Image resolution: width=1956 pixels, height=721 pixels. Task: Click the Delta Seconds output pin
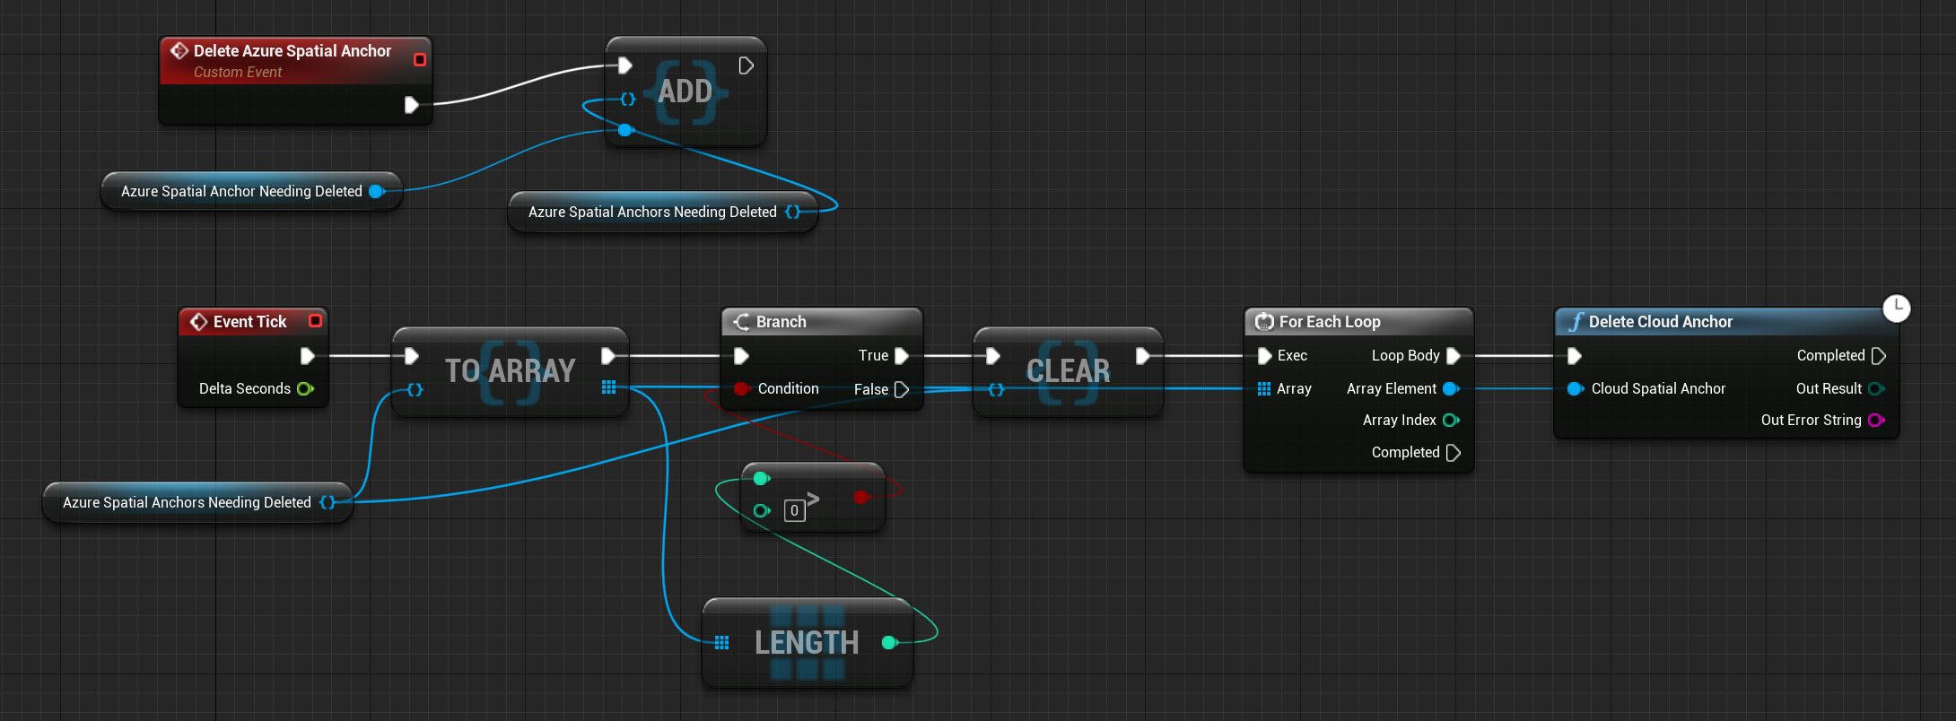pos(305,388)
